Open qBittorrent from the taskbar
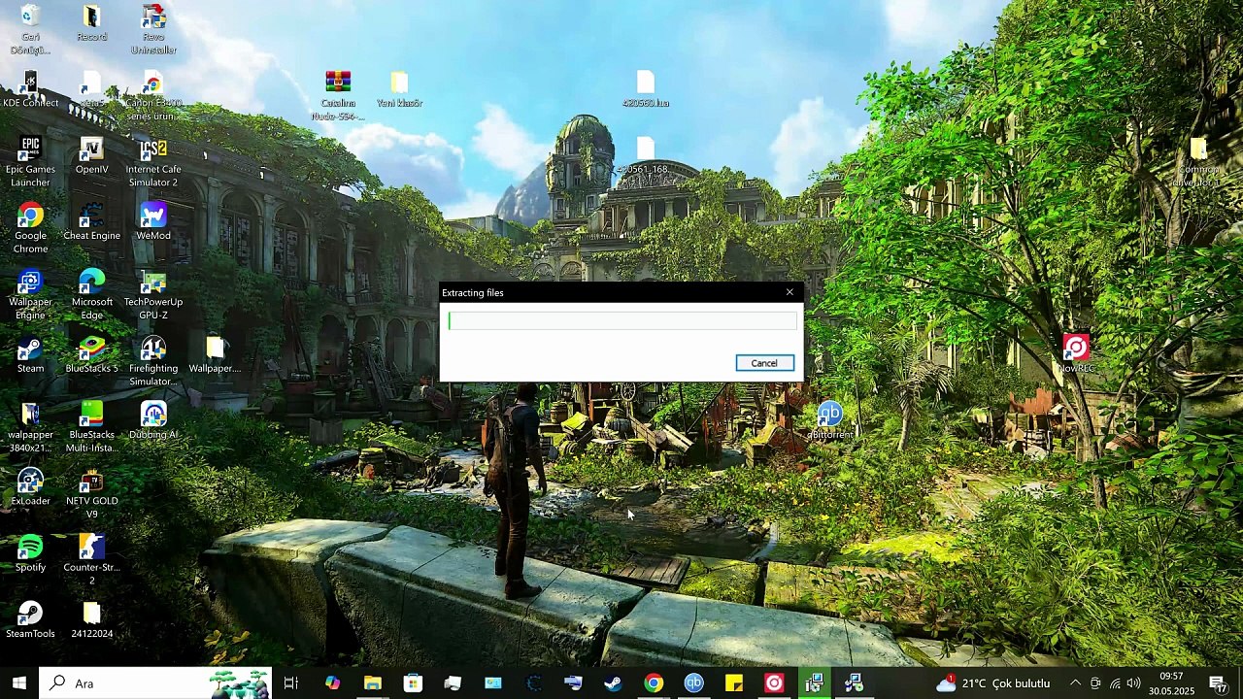This screenshot has width=1243, height=699. tap(693, 683)
